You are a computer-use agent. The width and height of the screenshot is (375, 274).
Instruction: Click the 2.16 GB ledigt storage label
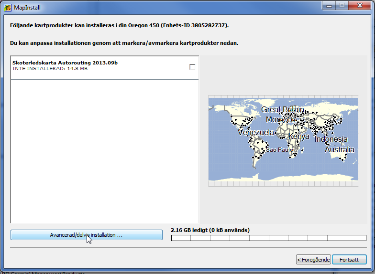pyautogui.click(x=210, y=230)
